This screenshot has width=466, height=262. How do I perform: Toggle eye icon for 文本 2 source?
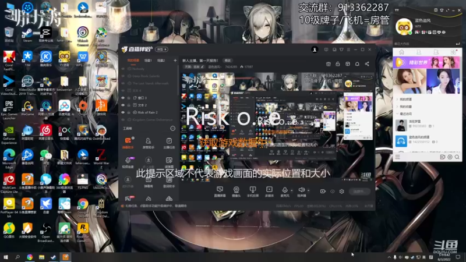pos(123,105)
